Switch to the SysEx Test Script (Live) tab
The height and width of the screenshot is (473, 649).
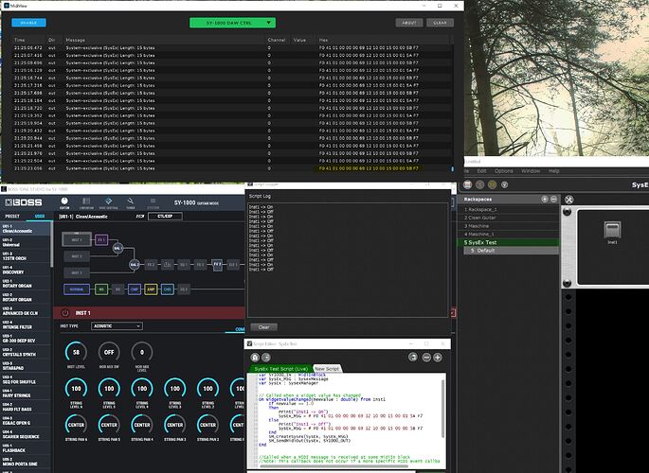(280, 369)
